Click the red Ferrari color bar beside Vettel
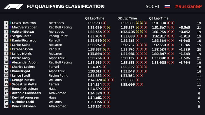This screenshot has width=205, height=115. point(10,84)
